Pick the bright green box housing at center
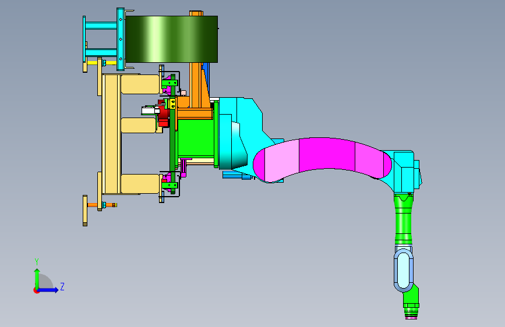Screen dimensions: 505x327 click(x=196, y=137)
